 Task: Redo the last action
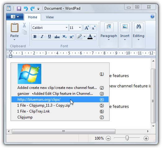coord(33,9)
